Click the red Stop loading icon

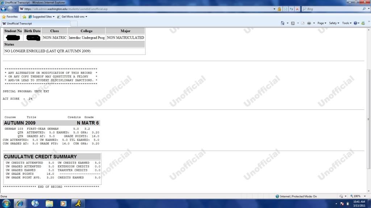[297, 9]
